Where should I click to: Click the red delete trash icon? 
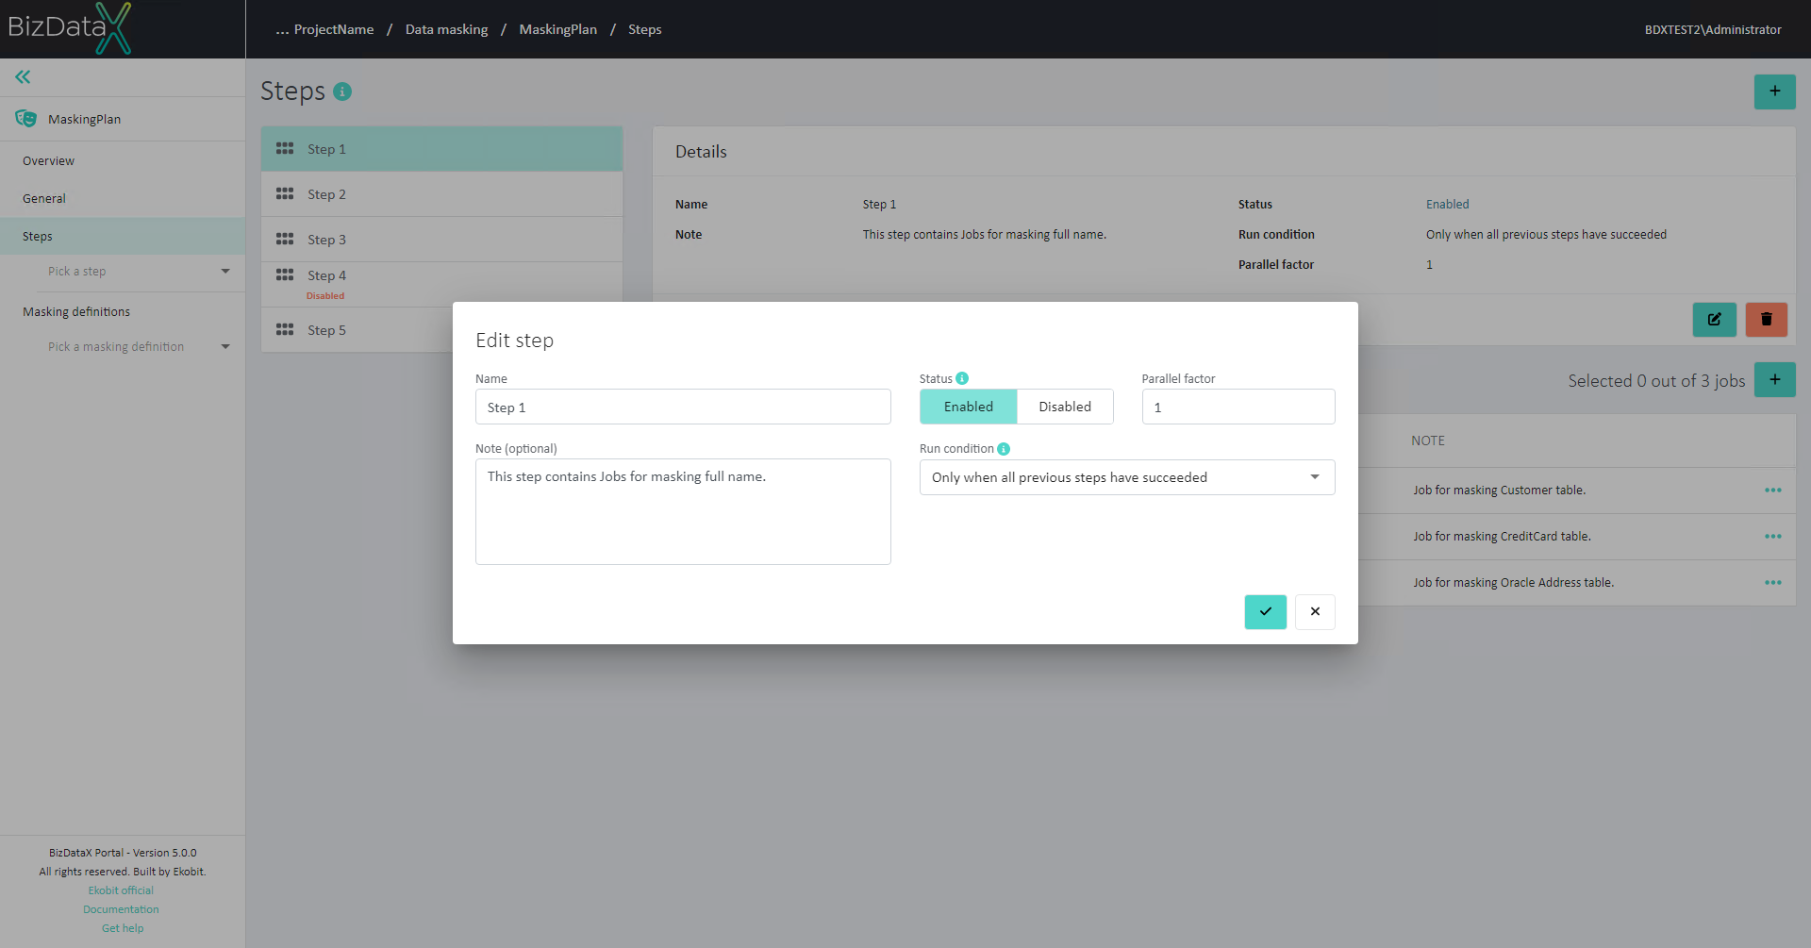click(x=1766, y=320)
